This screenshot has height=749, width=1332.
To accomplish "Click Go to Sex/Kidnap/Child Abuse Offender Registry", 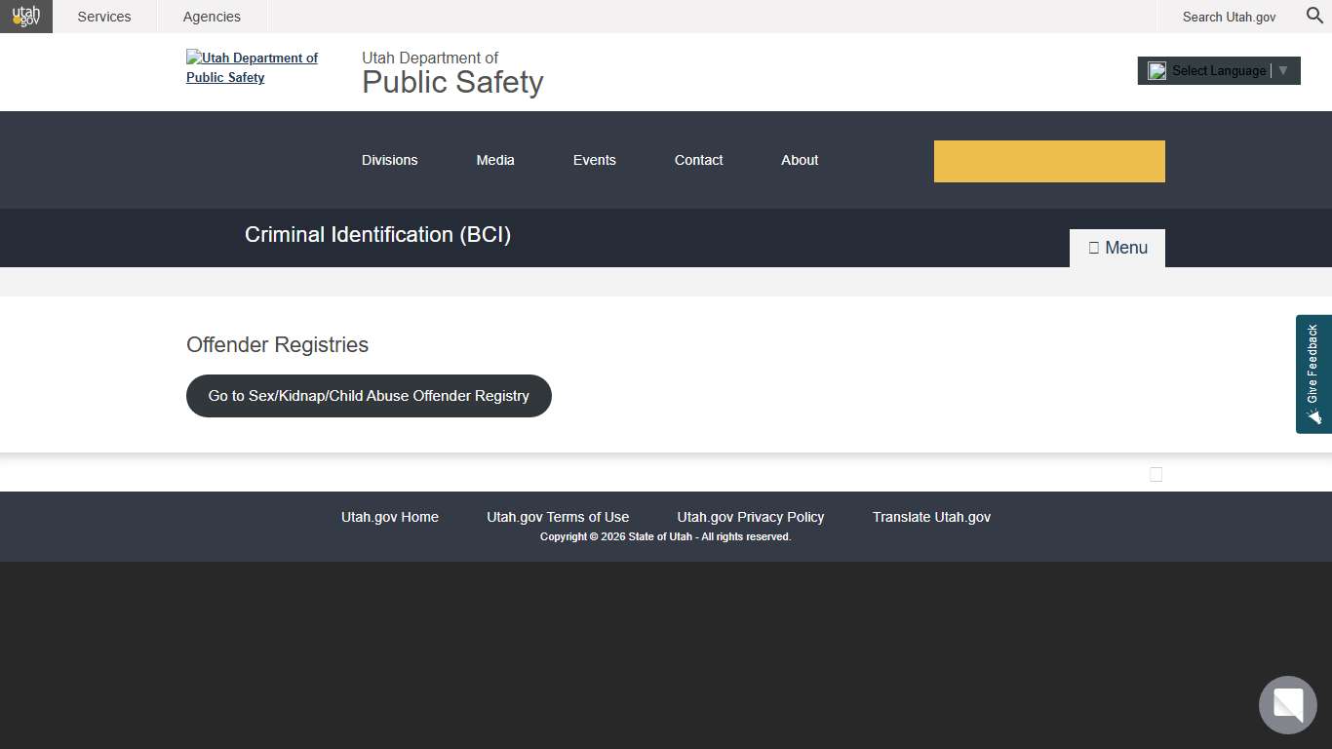I will (369, 396).
